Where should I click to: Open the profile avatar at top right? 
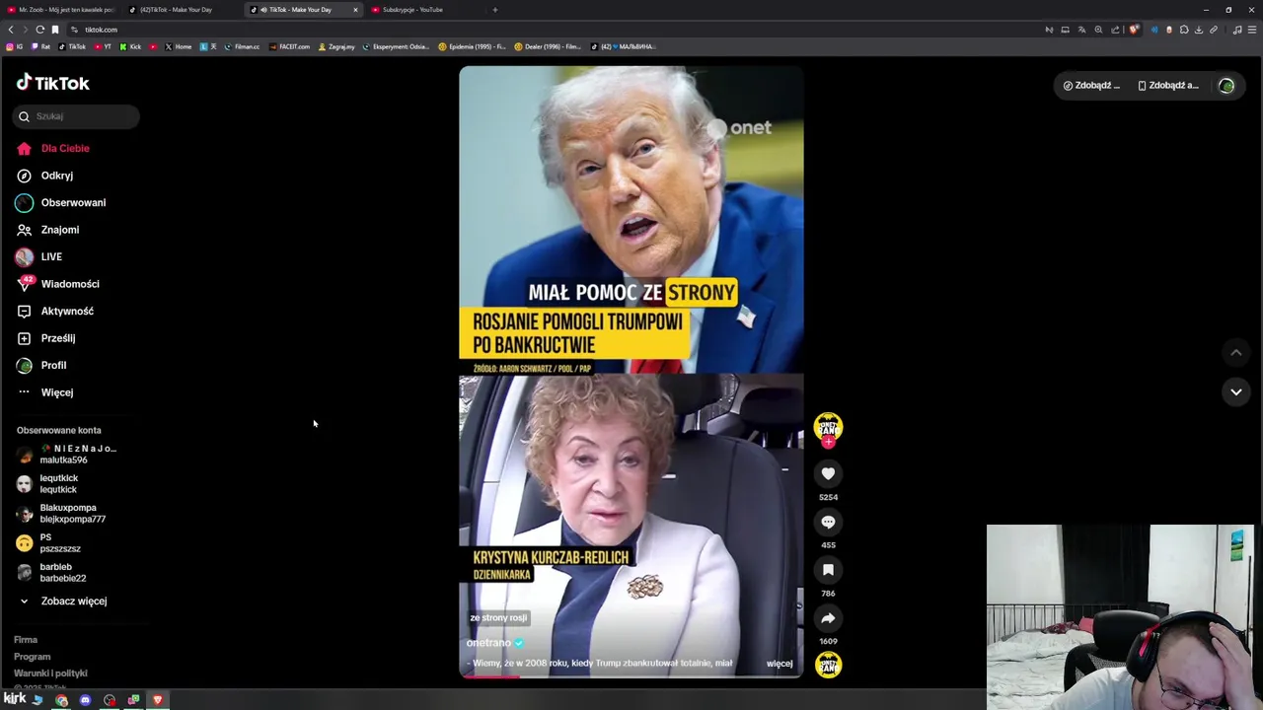(x=1226, y=86)
